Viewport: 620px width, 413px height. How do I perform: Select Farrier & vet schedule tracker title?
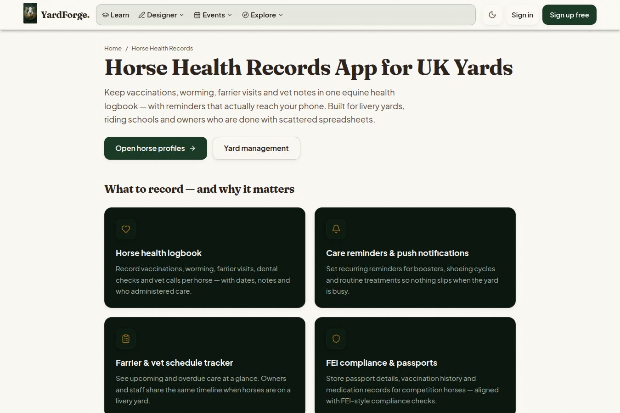tap(175, 363)
